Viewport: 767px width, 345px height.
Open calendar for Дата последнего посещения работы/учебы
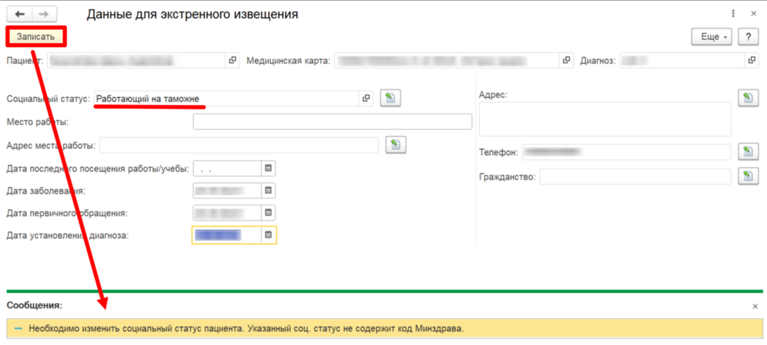268,168
